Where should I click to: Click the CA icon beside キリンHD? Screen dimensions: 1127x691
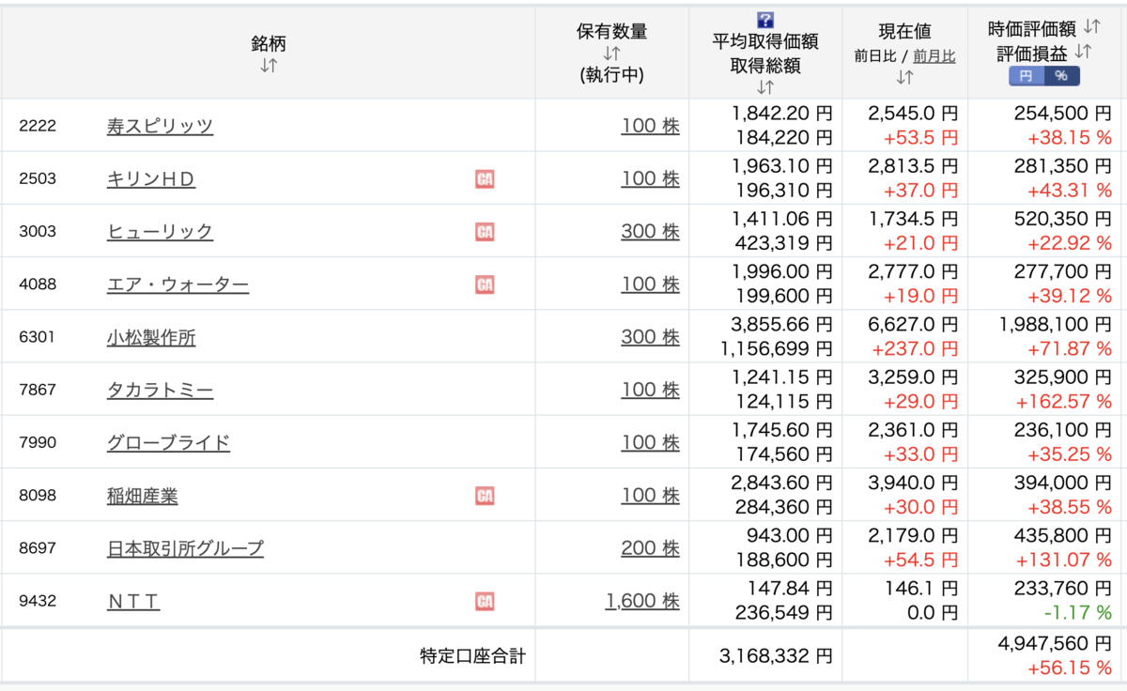click(485, 178)
